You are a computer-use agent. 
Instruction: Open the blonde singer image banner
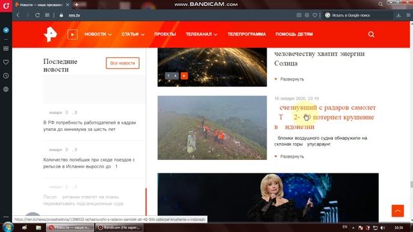268,197
